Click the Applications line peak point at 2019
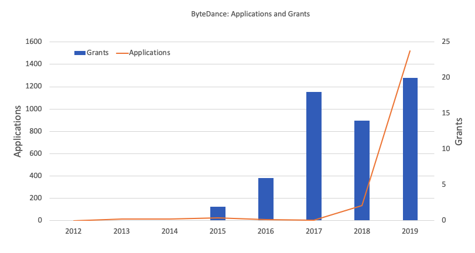475x253 pixels. coord(410,51)
